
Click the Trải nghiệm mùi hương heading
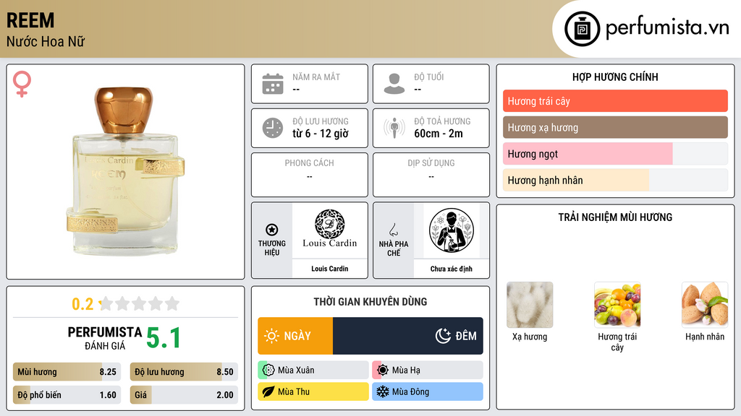point(615,217)
